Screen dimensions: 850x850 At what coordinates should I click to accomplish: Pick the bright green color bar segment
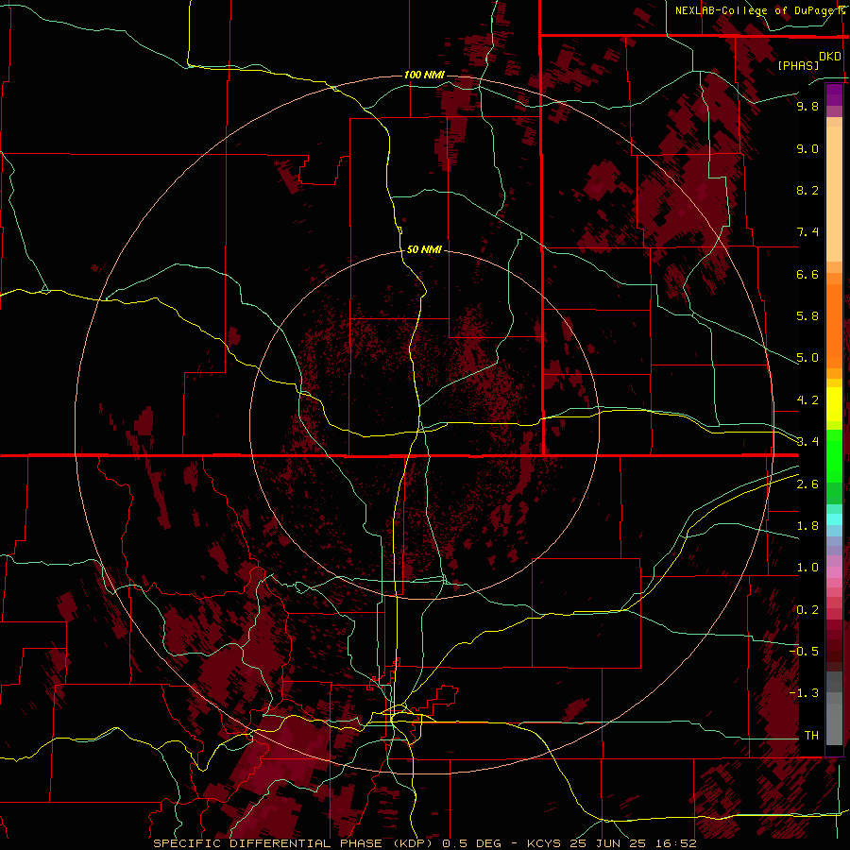pos(834,455)
